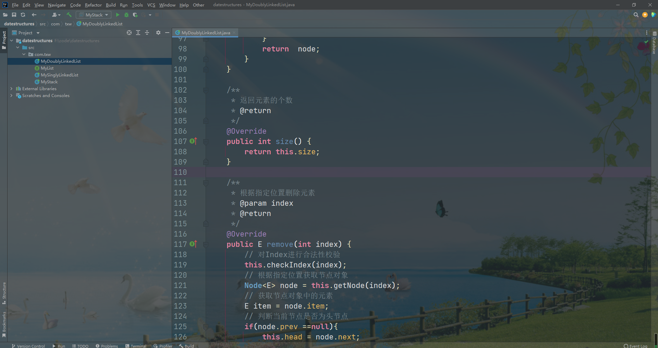Click the Open folder toolbar icon
Screen dimensions: 658x348
pos(5,15)
